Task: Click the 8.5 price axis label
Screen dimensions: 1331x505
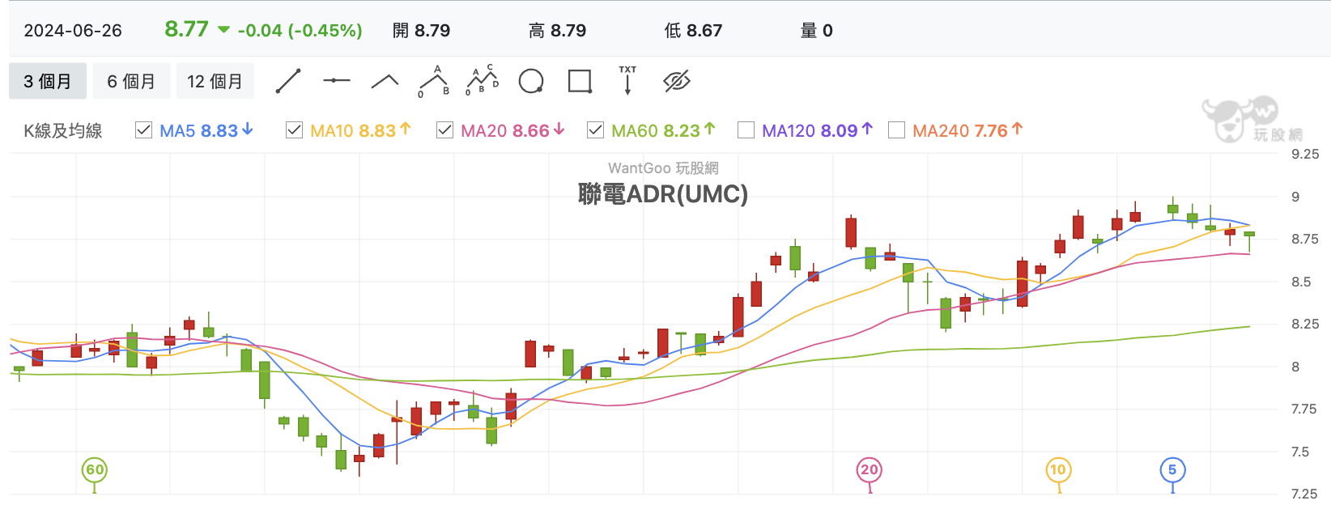Action: tap(1301, 282)
